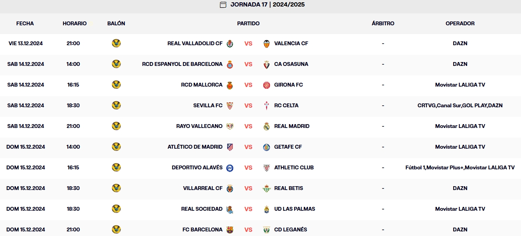Select the Valencia CF badge
Screen dimensions: 521x236
pyautogui.click(x=267, y=43)
